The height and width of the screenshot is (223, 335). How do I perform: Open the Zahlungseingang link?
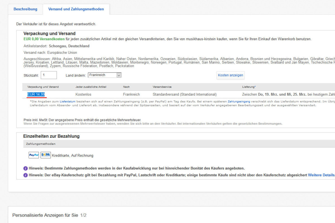point(239,101)
